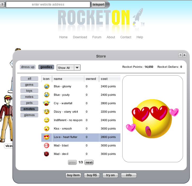The image size is (192, 186).
Task: Select the Kiss - smooch emote icon
Action: [46, 128]
